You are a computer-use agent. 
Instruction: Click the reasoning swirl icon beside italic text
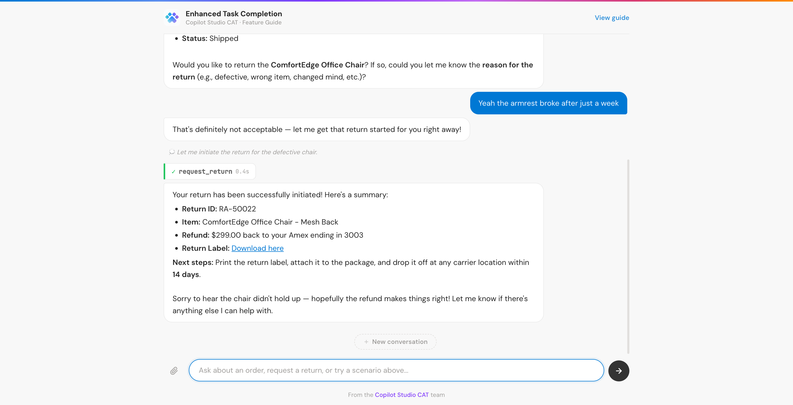172,152
